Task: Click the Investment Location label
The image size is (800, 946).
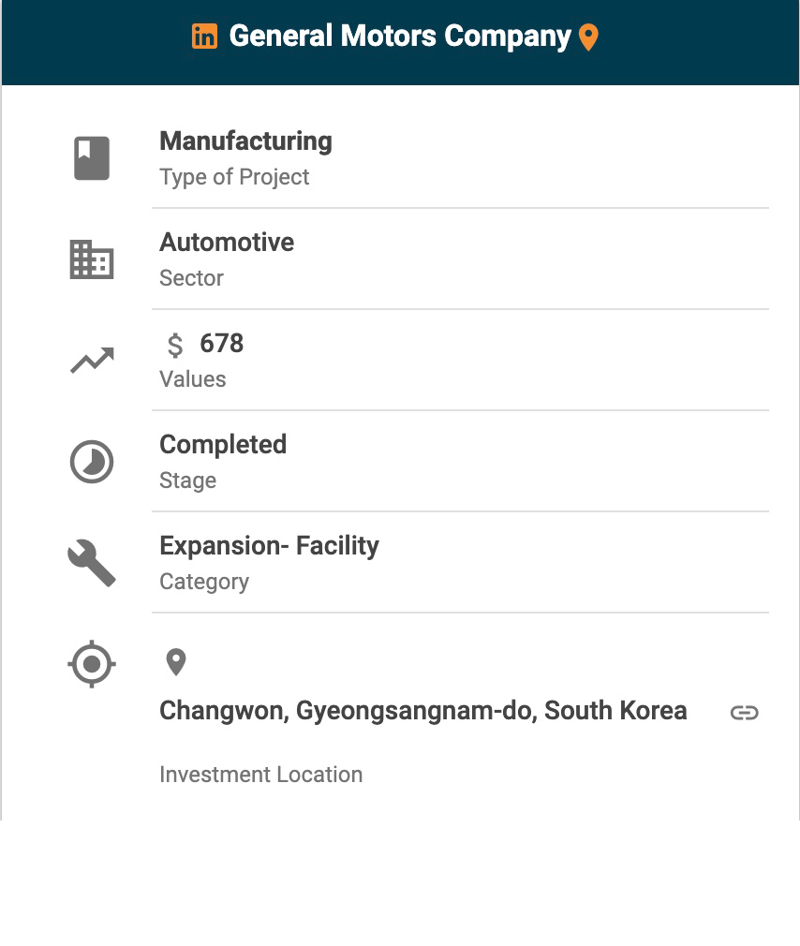Action: [x=260, y=775]
